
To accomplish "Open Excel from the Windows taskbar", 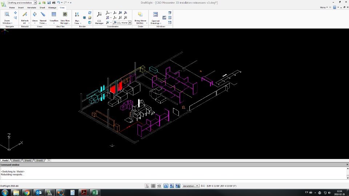I will (x=94, y=192).
